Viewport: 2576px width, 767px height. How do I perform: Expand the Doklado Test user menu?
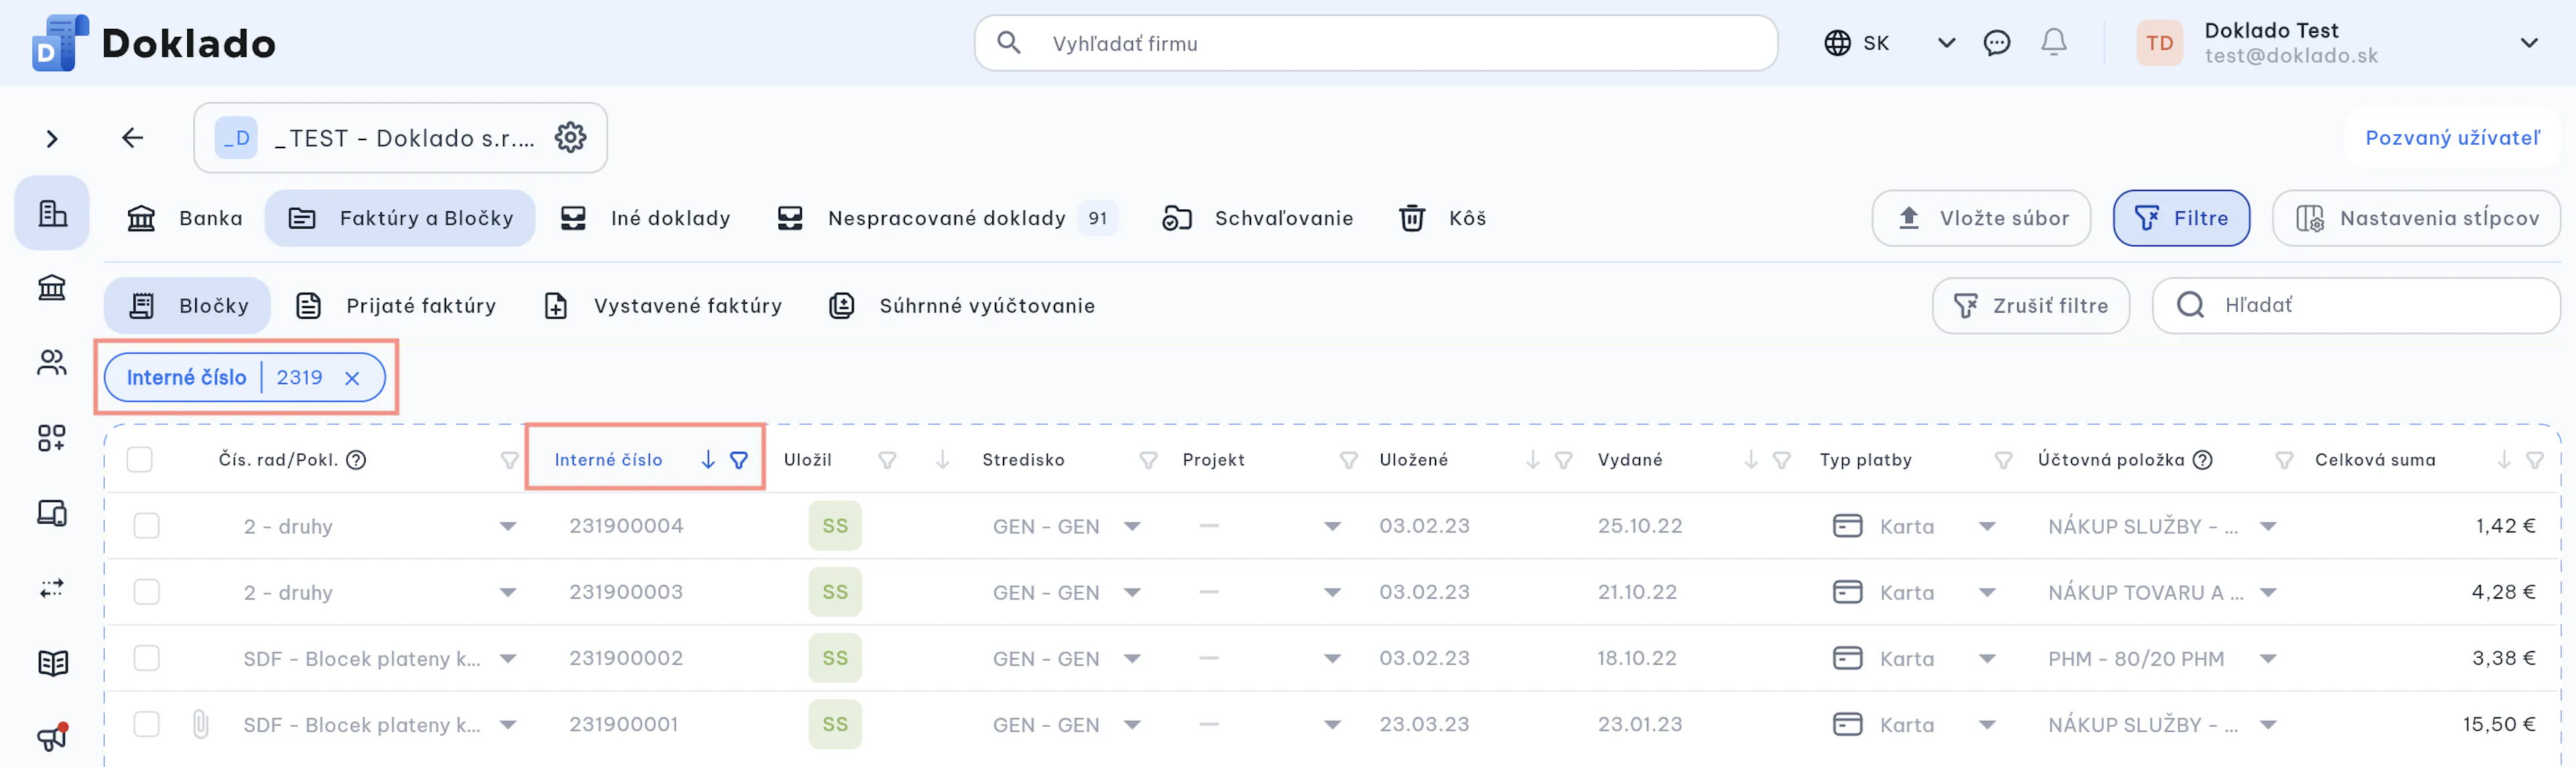(x=2528, y=43)
